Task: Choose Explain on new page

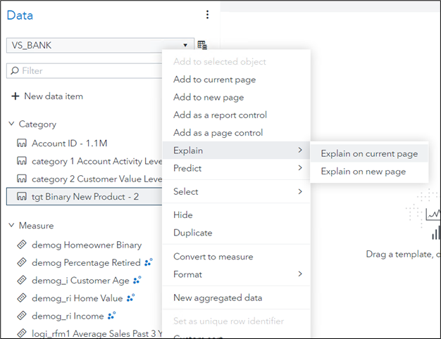Action: [363, 172]
